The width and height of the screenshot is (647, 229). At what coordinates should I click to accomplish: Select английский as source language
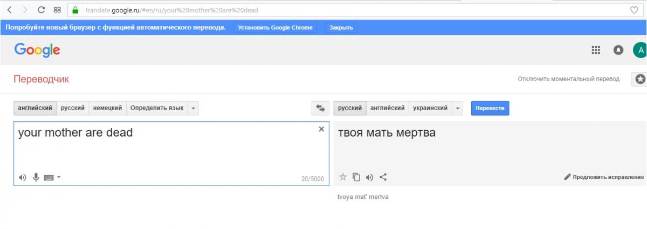tap(35, 108)
